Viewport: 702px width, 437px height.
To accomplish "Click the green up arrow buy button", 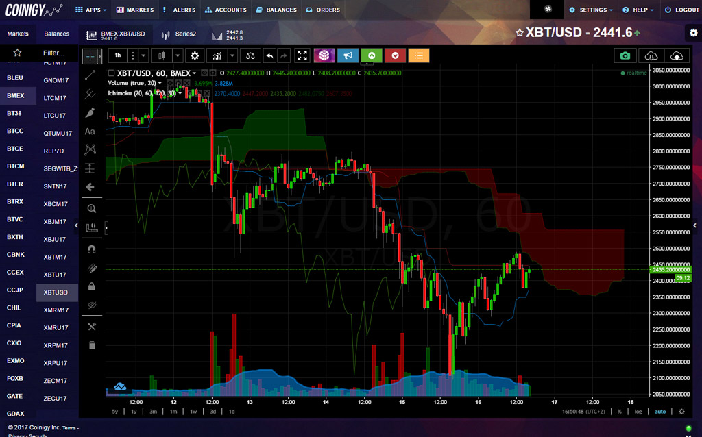I will point(372,55).
